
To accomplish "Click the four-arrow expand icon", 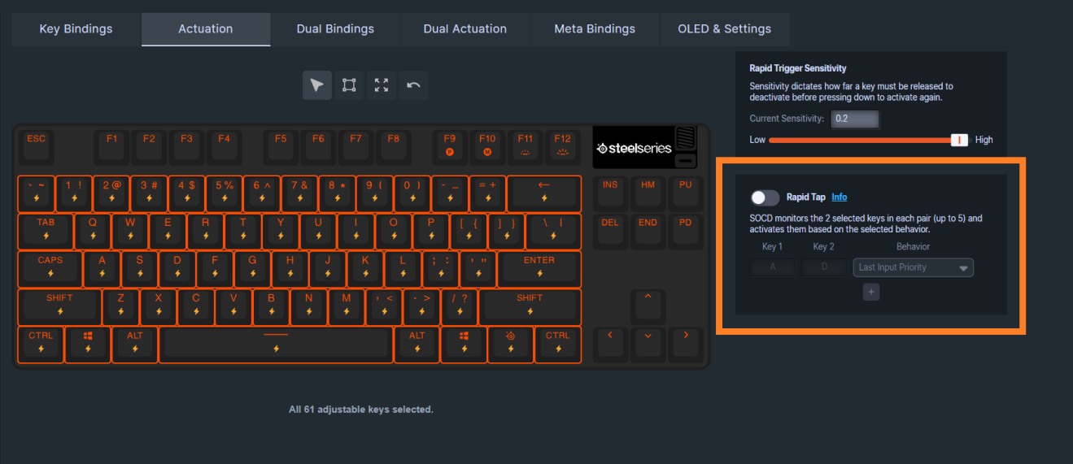I will pos(381,85).
